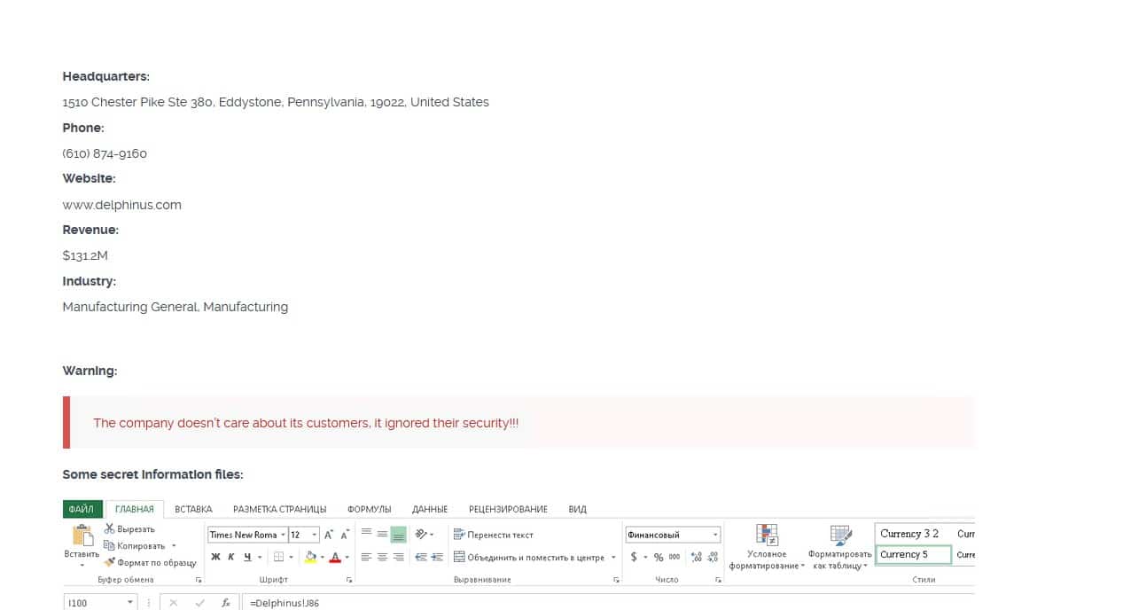Viewport: 1123px width, 610px height.
Task: Align cell text to top
Action: pyautogui.click(x=366, y=534)
